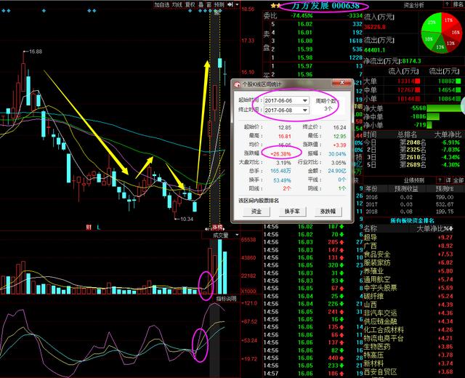The width and height of the screenshot is (465, 378).
Task: Click the dialog title bar app icon
Action: click(x=237, y=84)
